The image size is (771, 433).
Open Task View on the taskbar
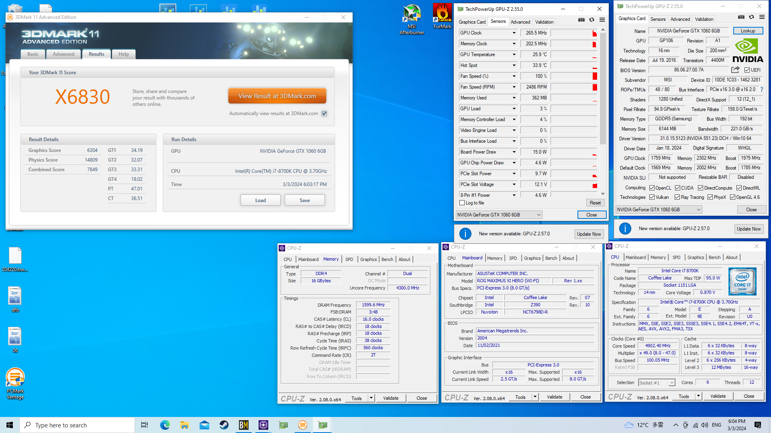[145, 425]
